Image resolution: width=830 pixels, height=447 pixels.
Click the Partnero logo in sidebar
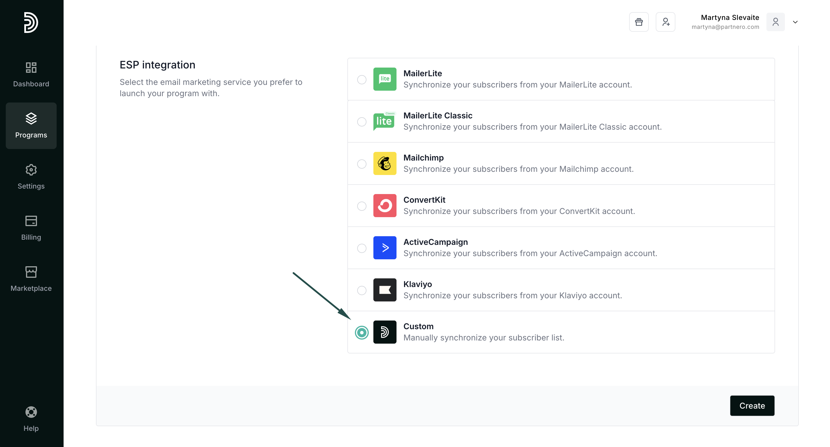pyautogui.click(x=31, y=23)
